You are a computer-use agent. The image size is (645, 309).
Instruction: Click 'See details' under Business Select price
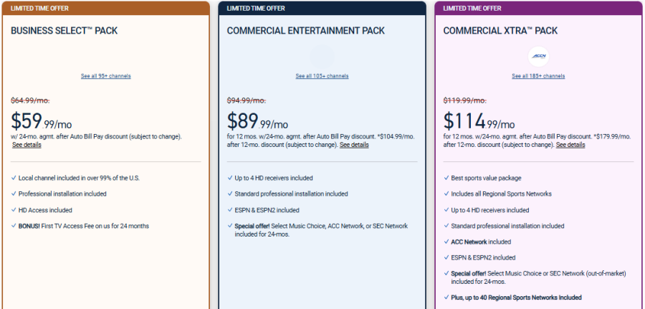27,145
